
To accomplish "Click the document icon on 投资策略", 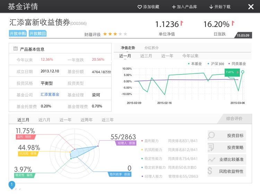I will click(x=211, y=147).
